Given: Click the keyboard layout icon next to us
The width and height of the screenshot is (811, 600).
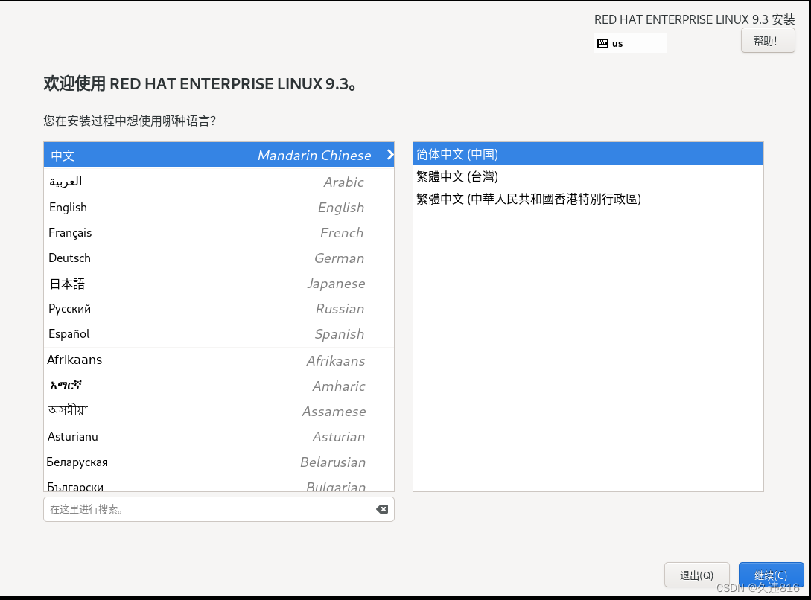Looking at the screenshot, I should pyautogui.click(x=602, y=43).
